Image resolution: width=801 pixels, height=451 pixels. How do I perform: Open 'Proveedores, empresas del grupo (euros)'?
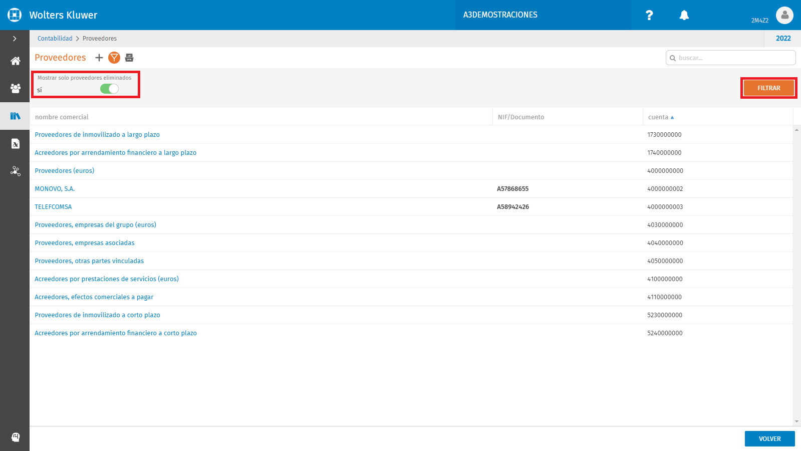pyautogui.click(x=96, y=225)
